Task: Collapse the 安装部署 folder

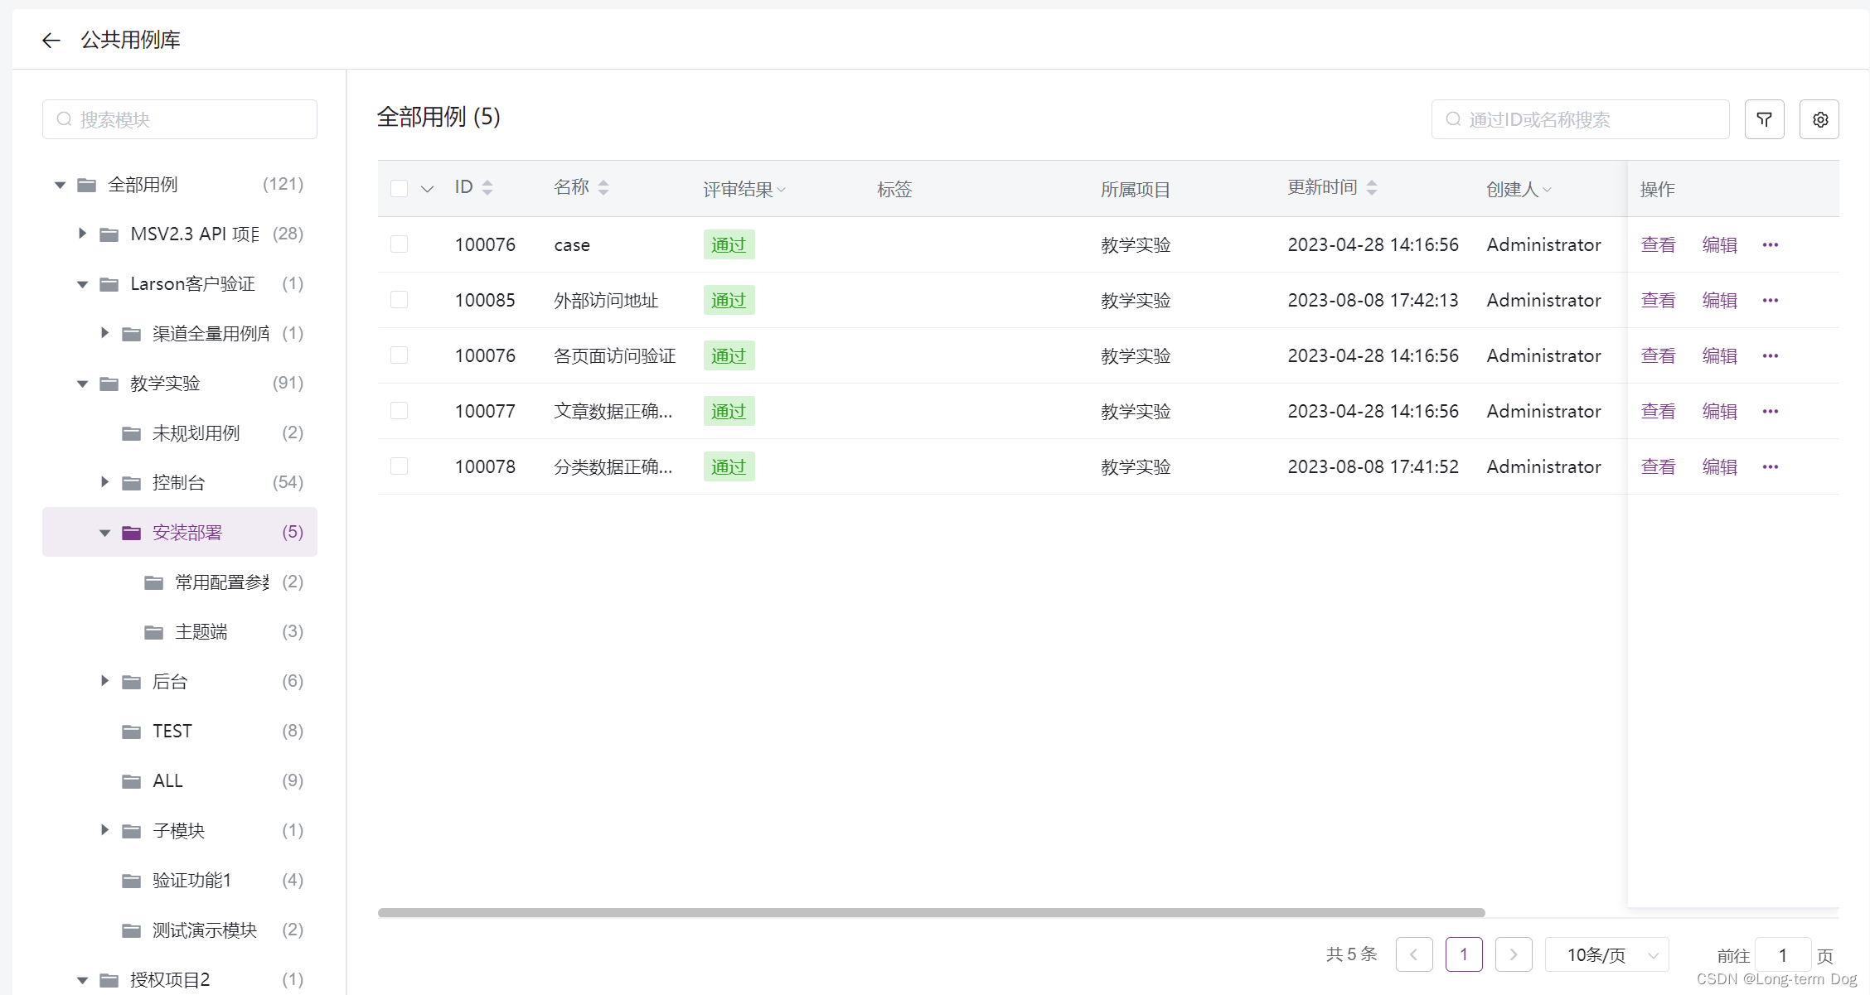Action: tap(104, 532)
